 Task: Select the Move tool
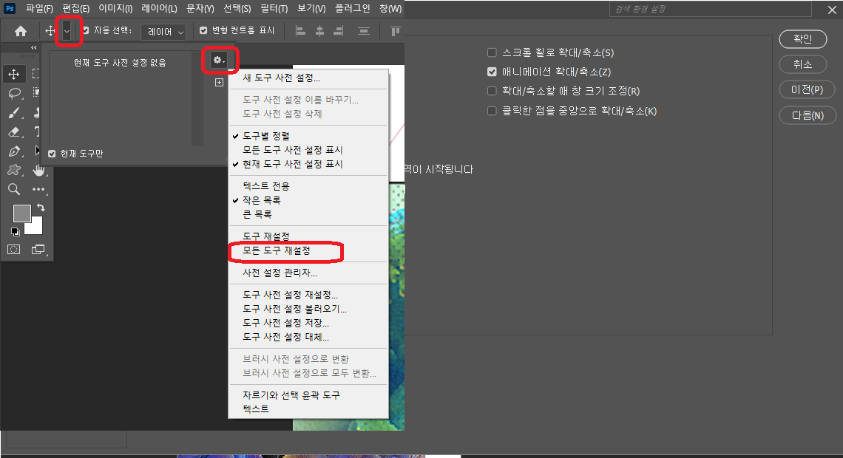coord(14,73)
